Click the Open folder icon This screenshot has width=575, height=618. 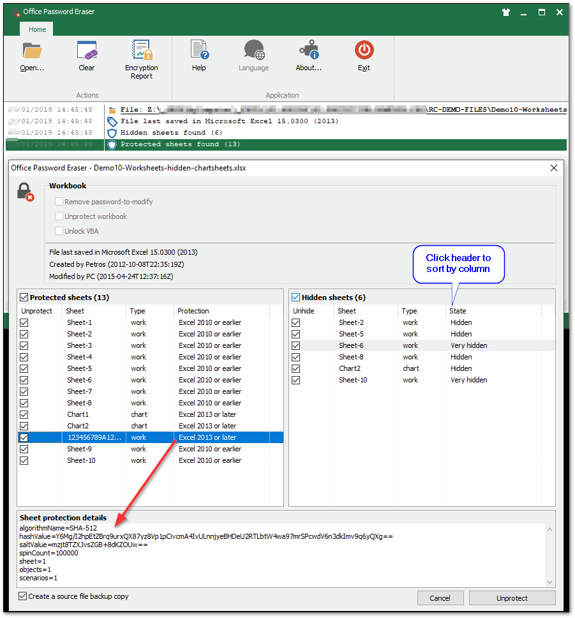(x=32, y=50)
